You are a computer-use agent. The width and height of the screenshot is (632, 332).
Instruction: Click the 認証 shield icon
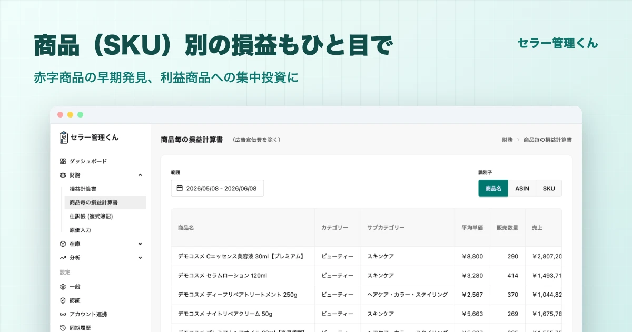coord(63,300)
